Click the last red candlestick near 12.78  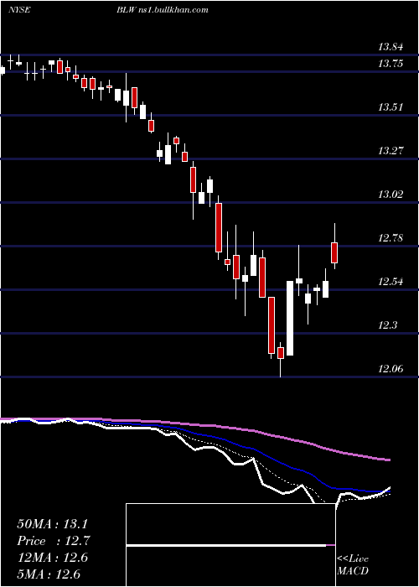point(334,246)
